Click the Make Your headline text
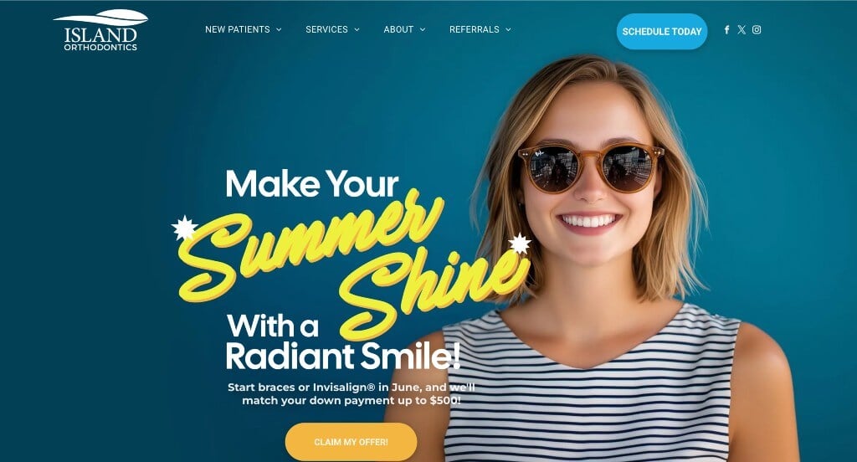The height and width of the screenshot is (462, 857). click(312, 183)
